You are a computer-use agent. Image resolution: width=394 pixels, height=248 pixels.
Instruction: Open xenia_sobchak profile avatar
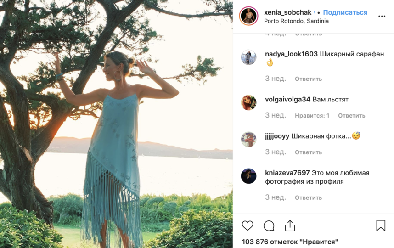pyautogui.click(x=249, y=16)
